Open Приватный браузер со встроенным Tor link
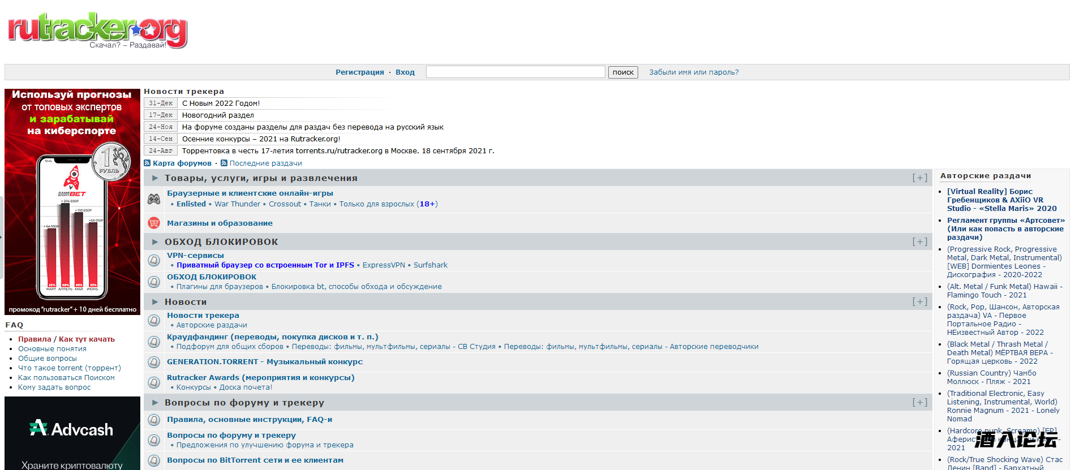This screenshot has width=1075, height=470. tap(265, 265)
